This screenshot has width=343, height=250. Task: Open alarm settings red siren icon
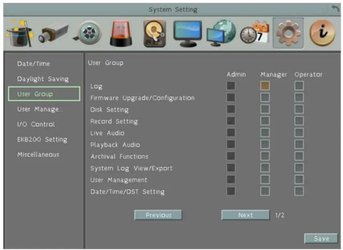(x=121, y=33)
